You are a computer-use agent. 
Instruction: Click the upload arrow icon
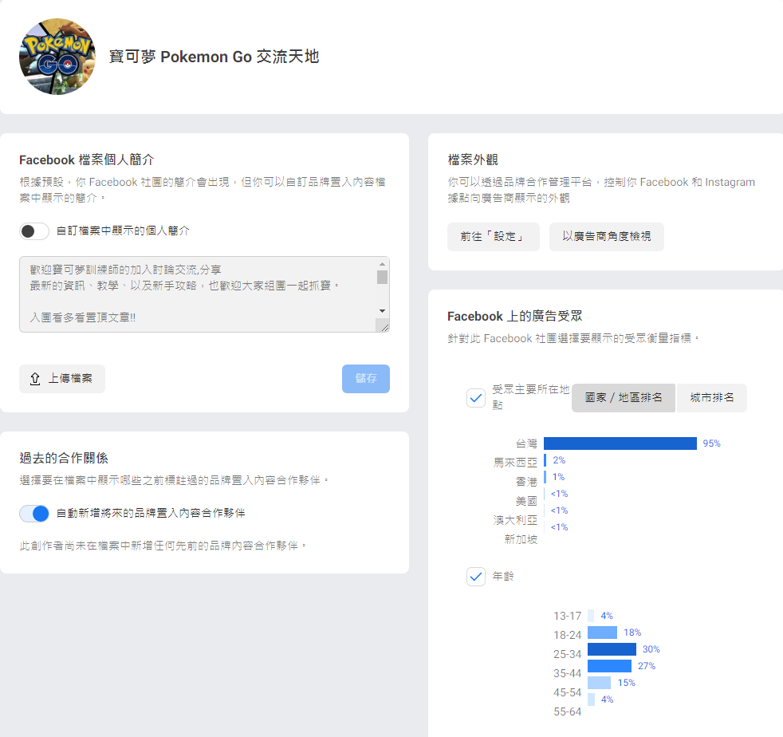[35, 379]
